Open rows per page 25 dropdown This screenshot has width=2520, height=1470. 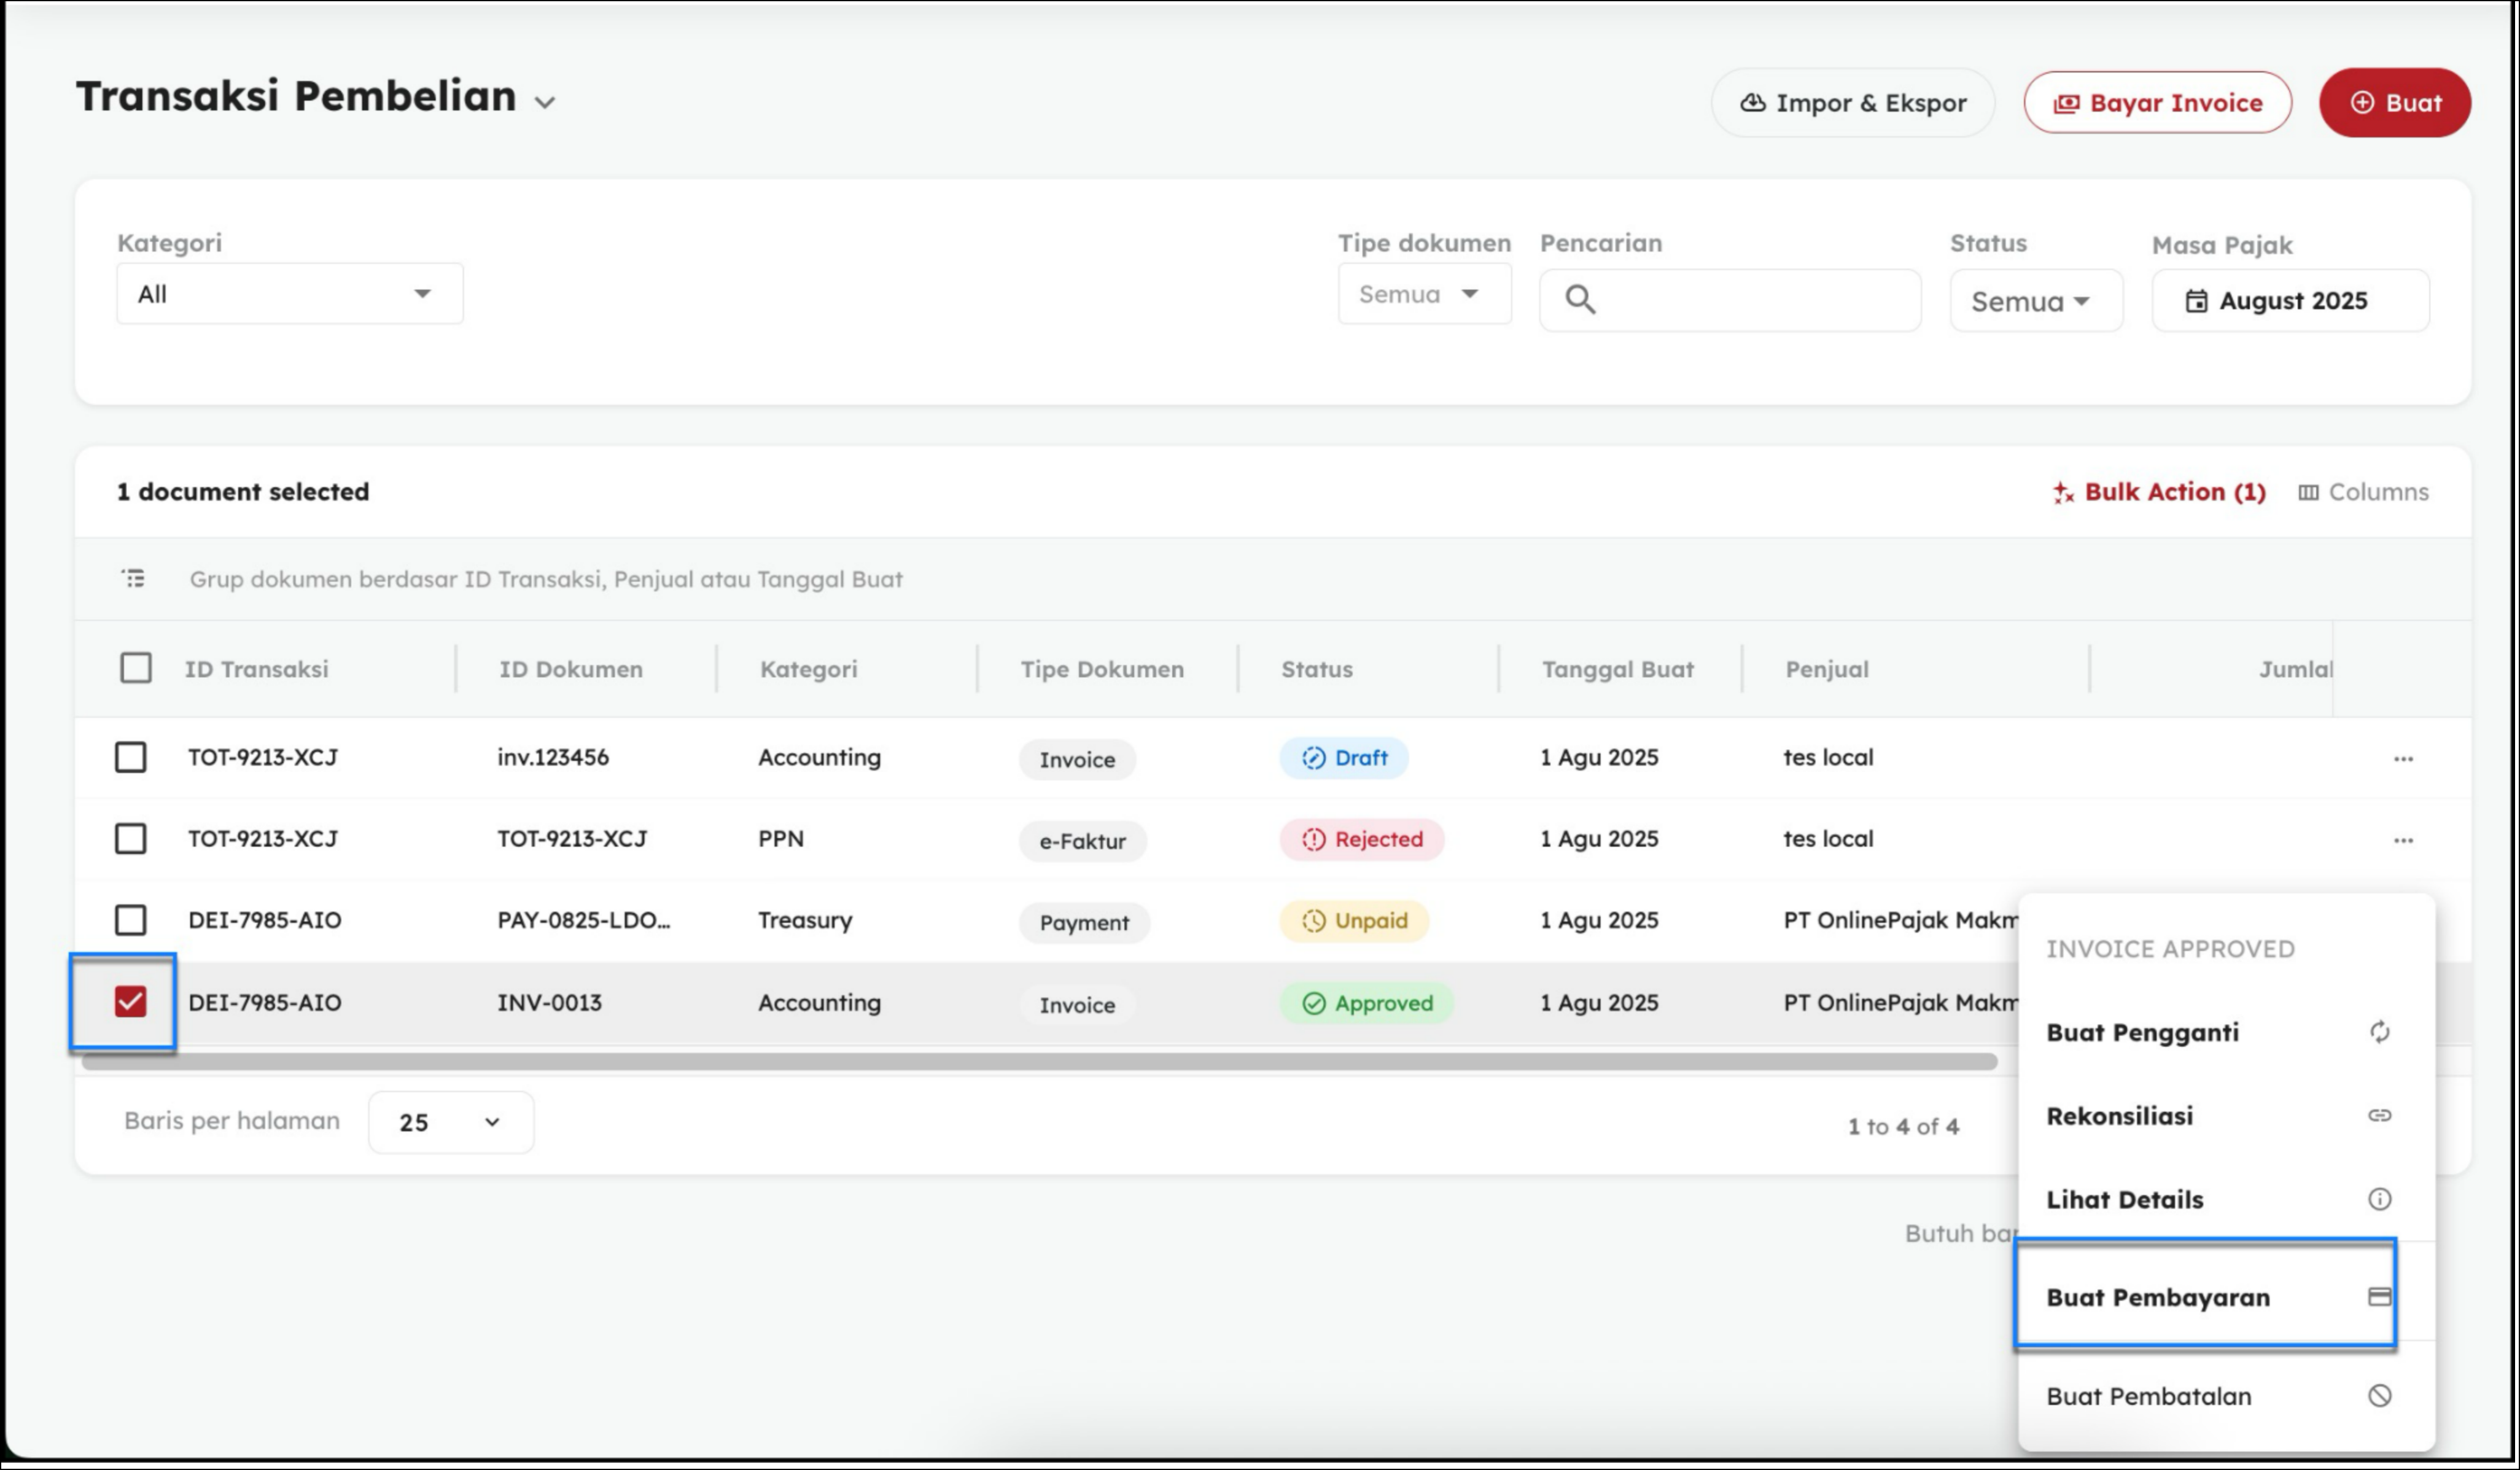click(x=450, y=1122)
